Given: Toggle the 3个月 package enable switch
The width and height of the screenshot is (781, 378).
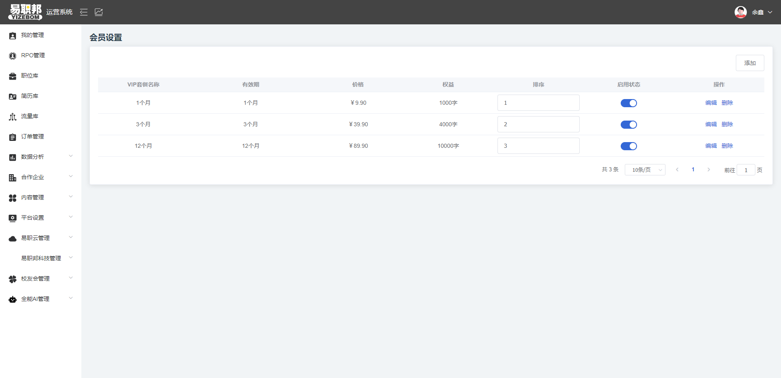Looking at the screenshot, I should (628, 125).
